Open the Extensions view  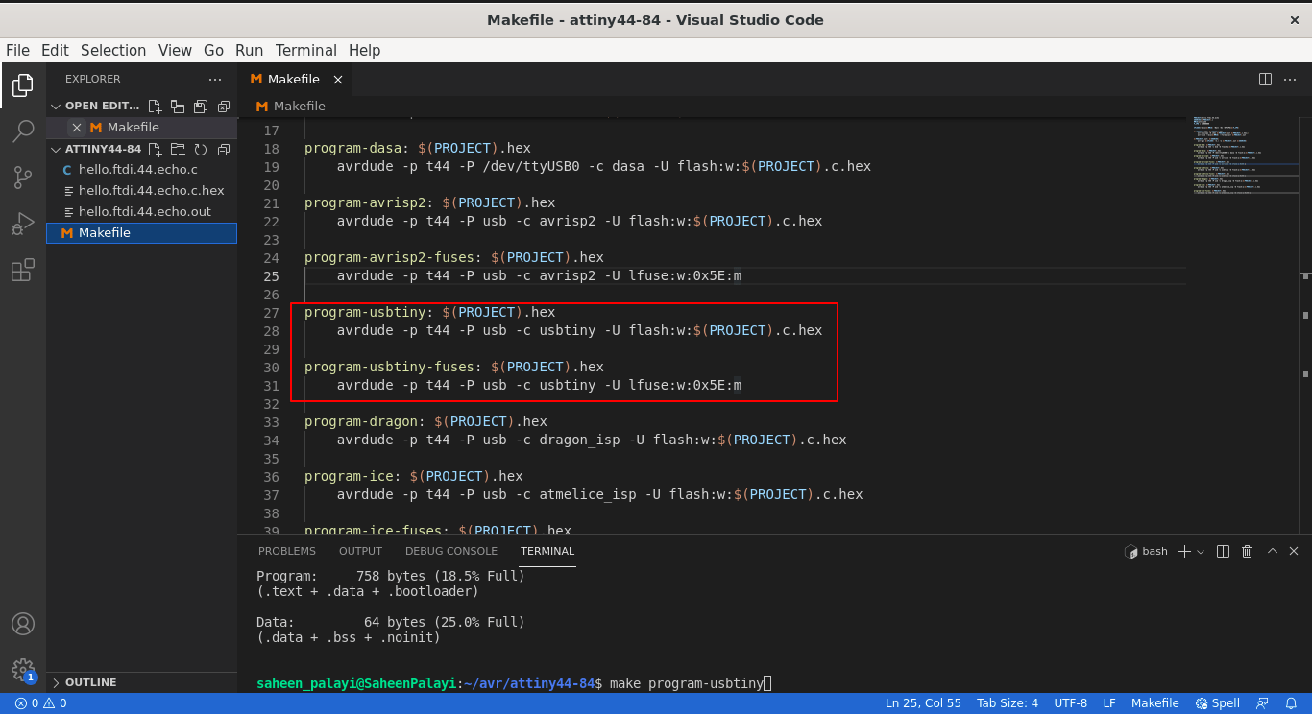[x=23, y=271]
